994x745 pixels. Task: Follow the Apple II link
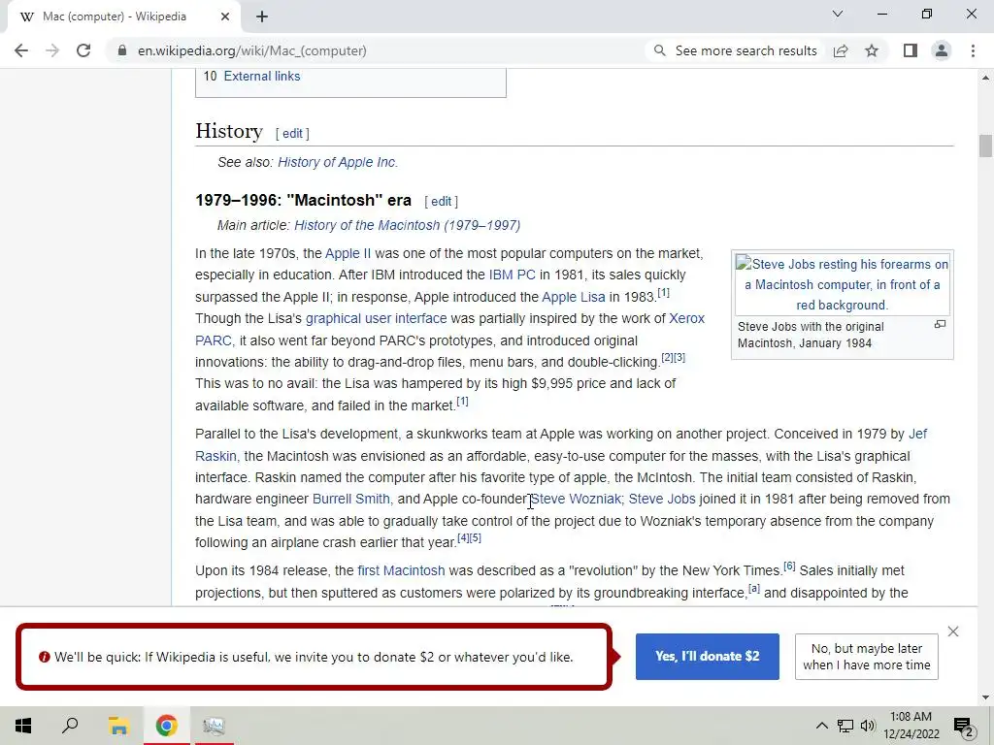(x=348, y=253)
